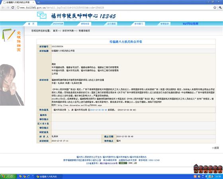Select the taskbar browser window button
Screen dimensions: 223x179
pyautogui.click(x=48, y=177)
